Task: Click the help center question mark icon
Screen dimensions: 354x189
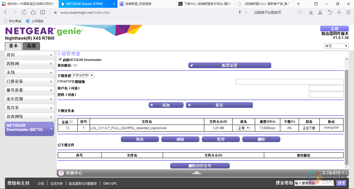Action: point(61,173)
